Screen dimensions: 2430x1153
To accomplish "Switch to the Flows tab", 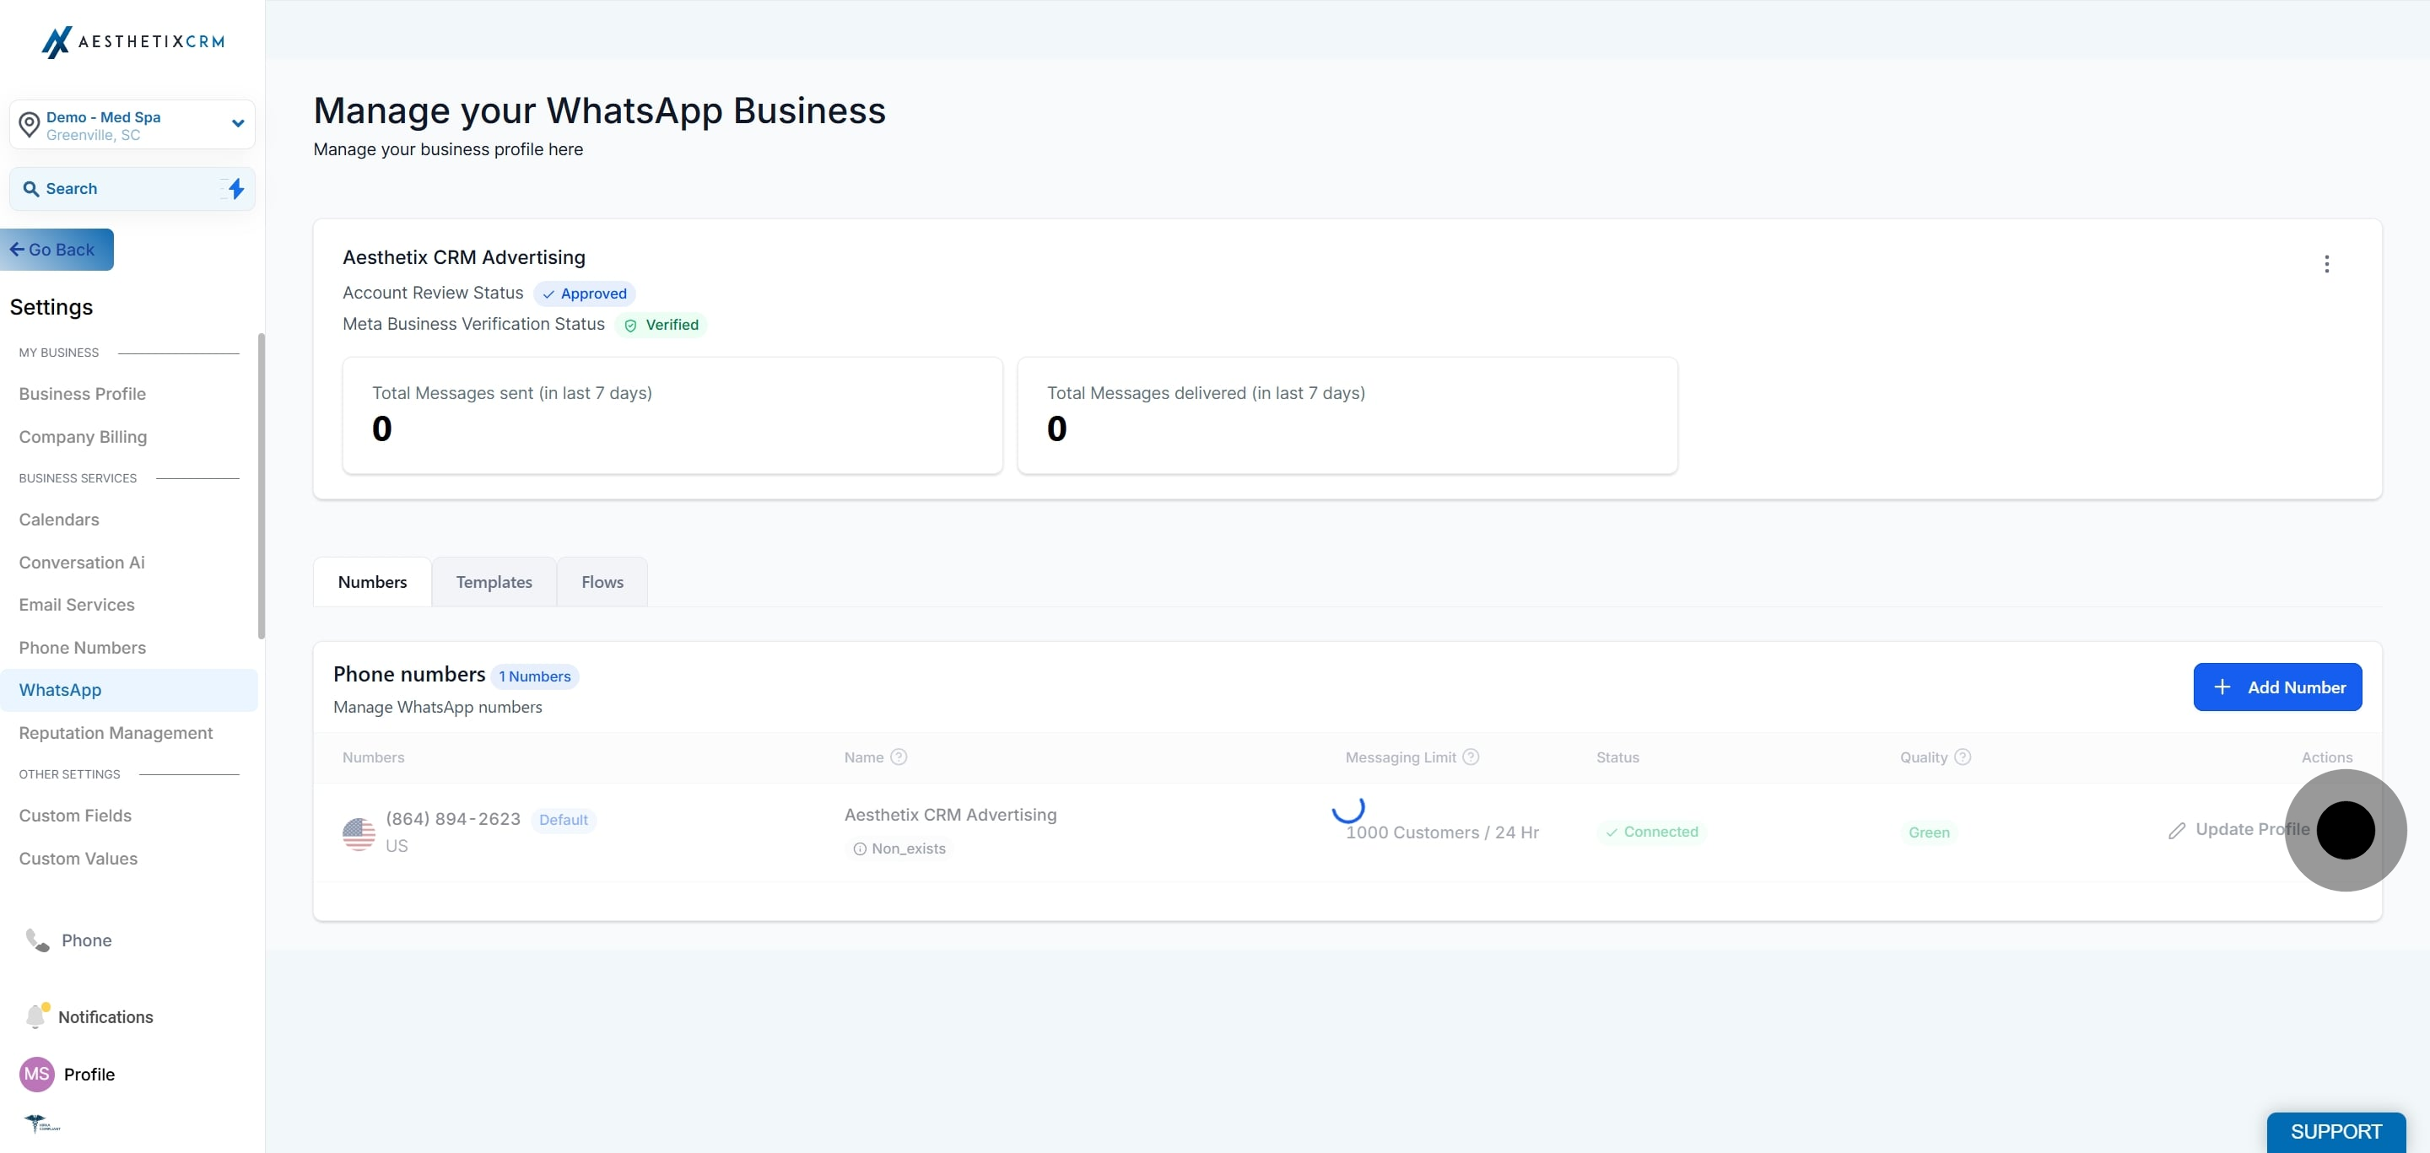I will pyautogui.click(x=602, y=582).
